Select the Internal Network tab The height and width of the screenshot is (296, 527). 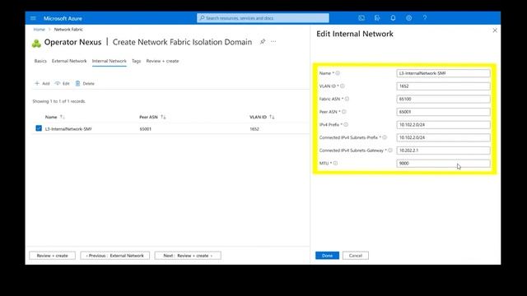(110, 61)
